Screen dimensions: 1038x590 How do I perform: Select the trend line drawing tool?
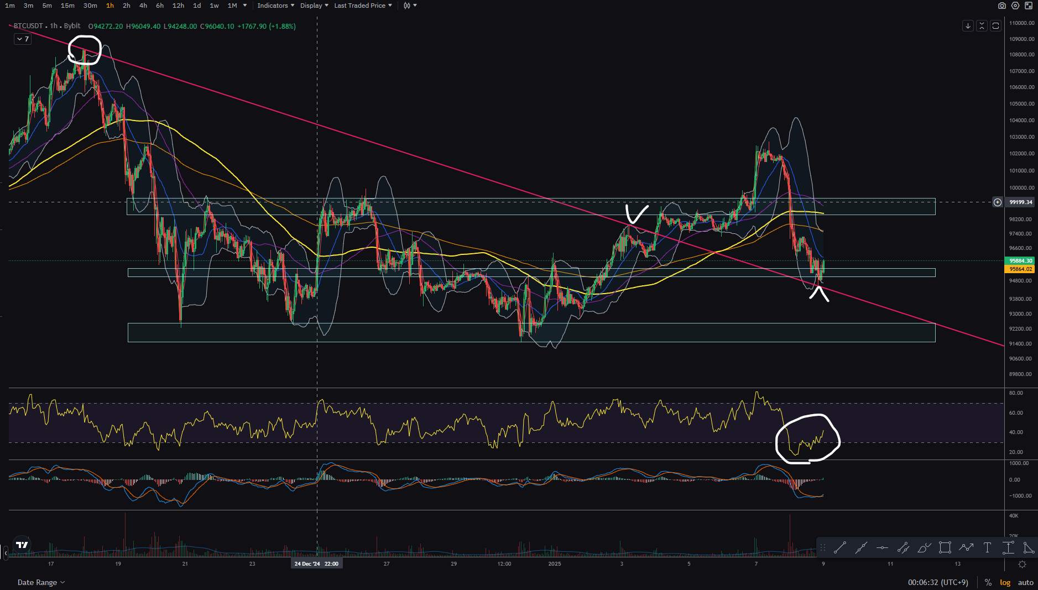point(840,548)
